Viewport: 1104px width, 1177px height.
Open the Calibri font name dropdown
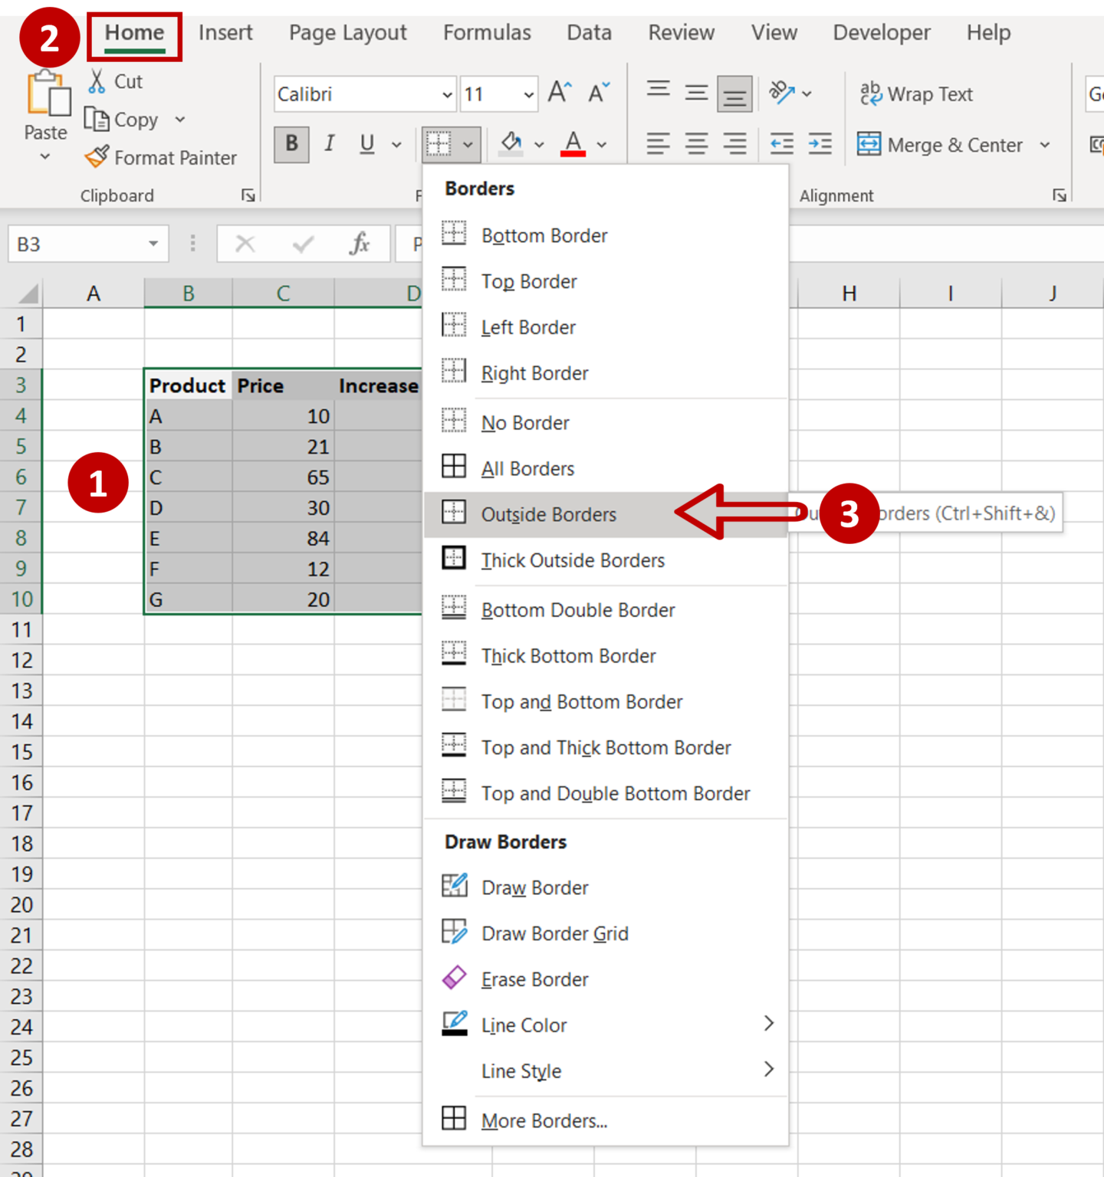click(x=448, y=94)
